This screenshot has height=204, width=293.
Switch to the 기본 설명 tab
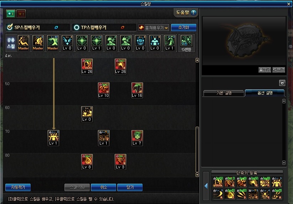coord(224,93)
